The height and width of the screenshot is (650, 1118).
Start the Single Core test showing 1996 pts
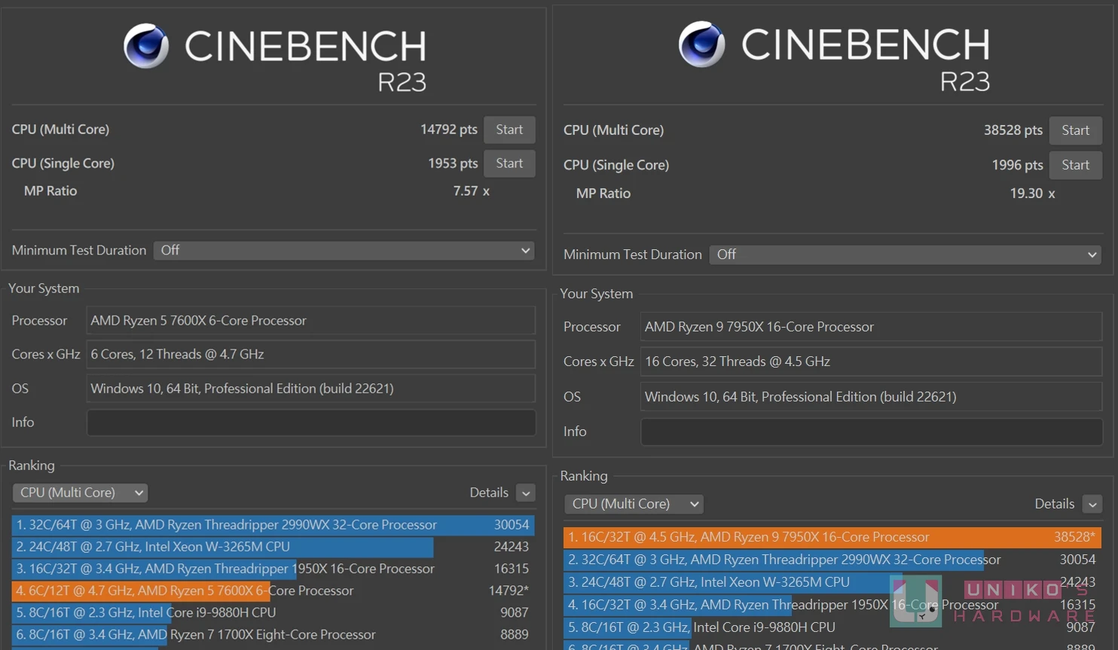tap(1075, 165)
